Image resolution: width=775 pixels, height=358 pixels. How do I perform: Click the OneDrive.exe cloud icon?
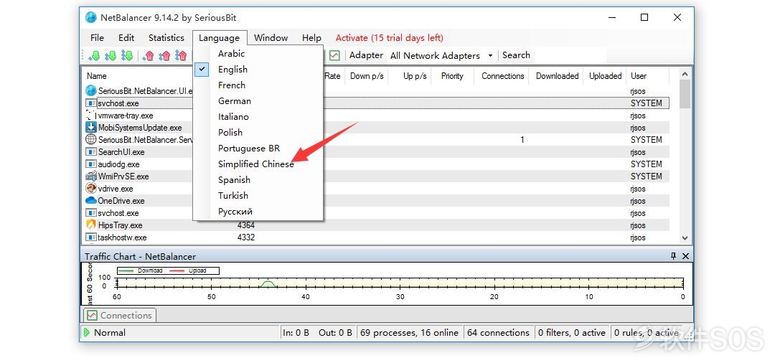click(x=91, y=201)
